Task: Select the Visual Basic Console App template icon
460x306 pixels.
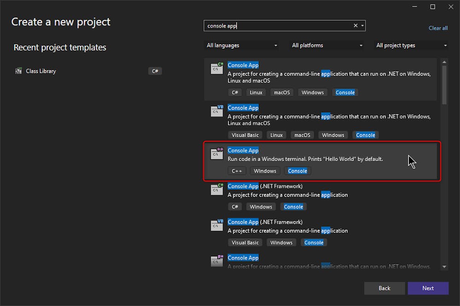Action: [217, 111]
